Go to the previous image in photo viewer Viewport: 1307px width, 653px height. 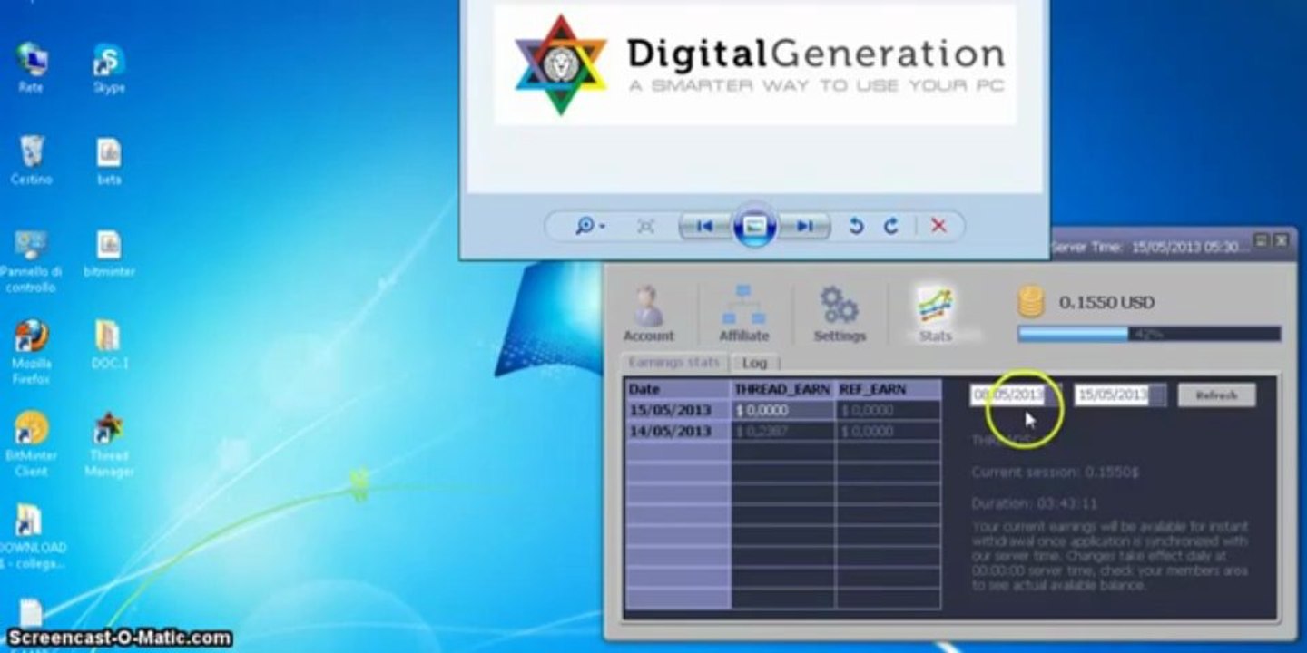704,226
